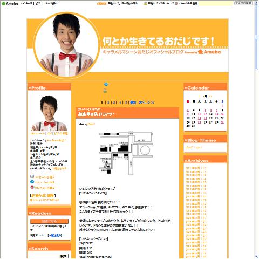The height and width of the screenshot is (259, 259).
Task: Click the Ameba logo at top left
Action: (10, 3)
